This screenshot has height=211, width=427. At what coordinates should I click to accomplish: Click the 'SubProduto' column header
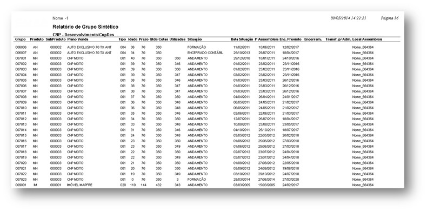coord(56,39)
